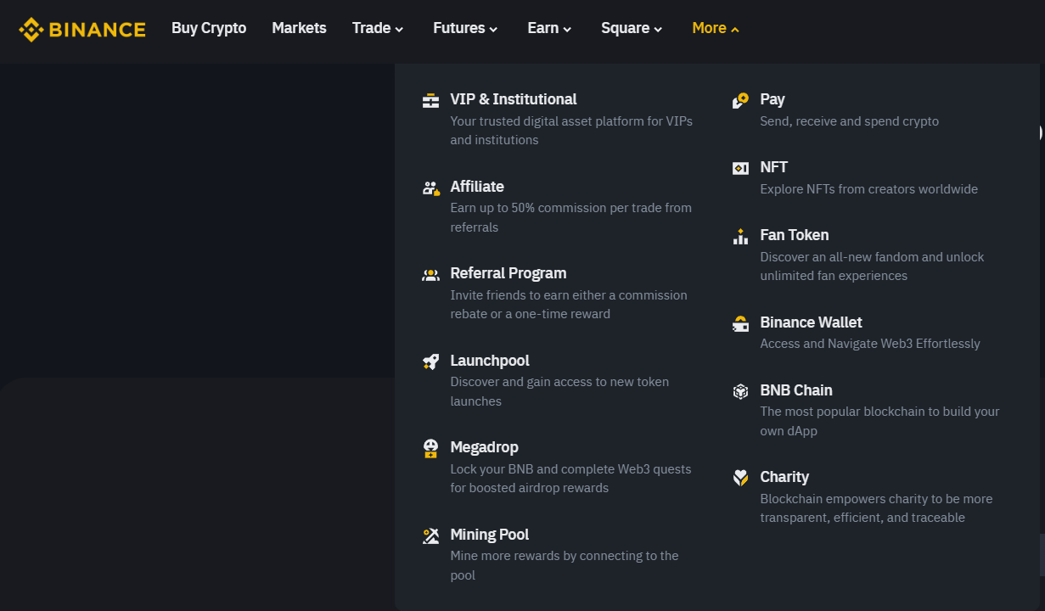
Task: Select the Launchpool entry
Action: [x=559, y=380]
